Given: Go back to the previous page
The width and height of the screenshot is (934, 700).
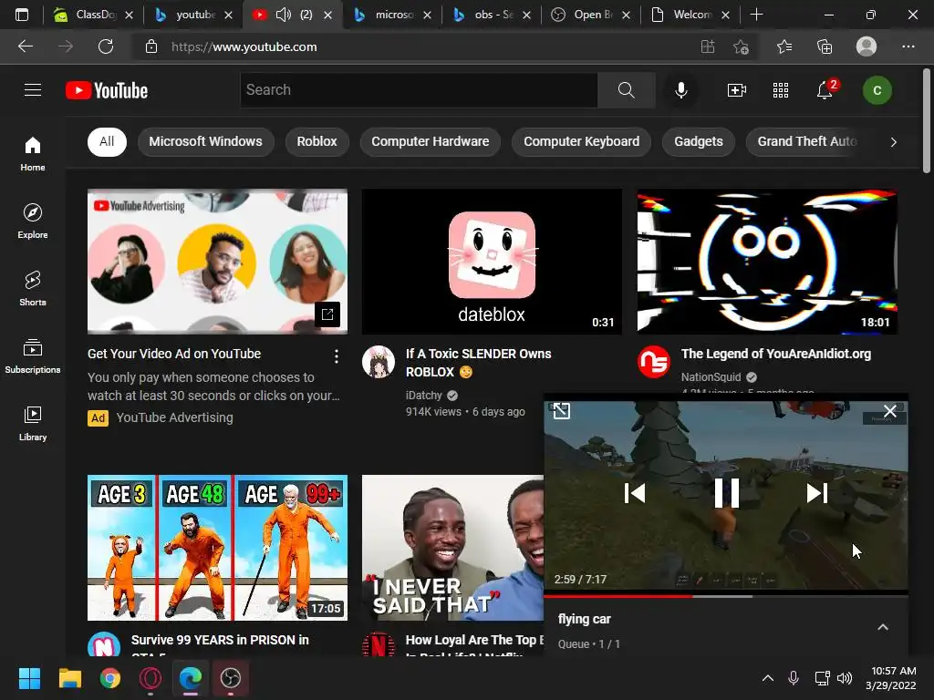Looking at the screenshot, I should click(x=26, y=46).
